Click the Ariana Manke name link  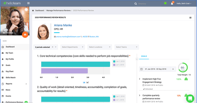pyautogui.click(x=63, y=25)
